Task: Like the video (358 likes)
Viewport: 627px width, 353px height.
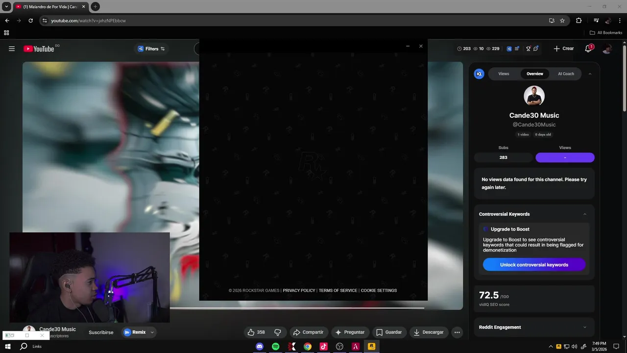Action: point(256,332)
